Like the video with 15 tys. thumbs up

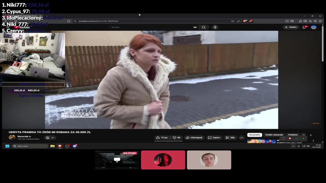[162, 138]
